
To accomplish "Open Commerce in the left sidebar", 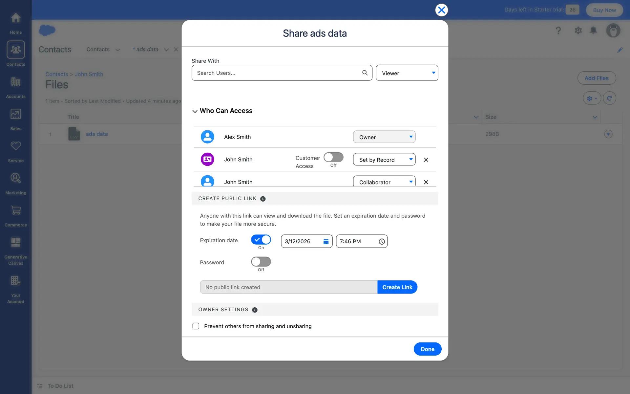I will [16, 216].
